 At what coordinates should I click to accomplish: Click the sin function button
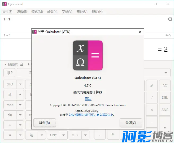(10, 115)
